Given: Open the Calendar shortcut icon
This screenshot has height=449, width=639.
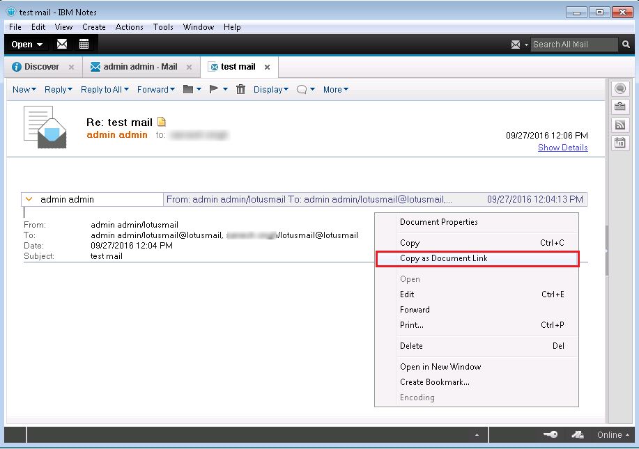Looking at the screenshot, I should [x=84, y=44].
